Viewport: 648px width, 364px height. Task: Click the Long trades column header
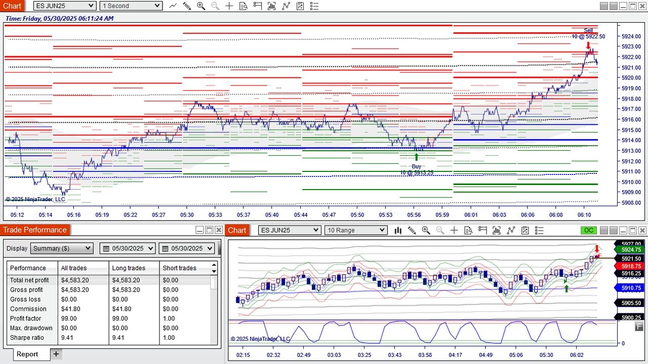134,268
